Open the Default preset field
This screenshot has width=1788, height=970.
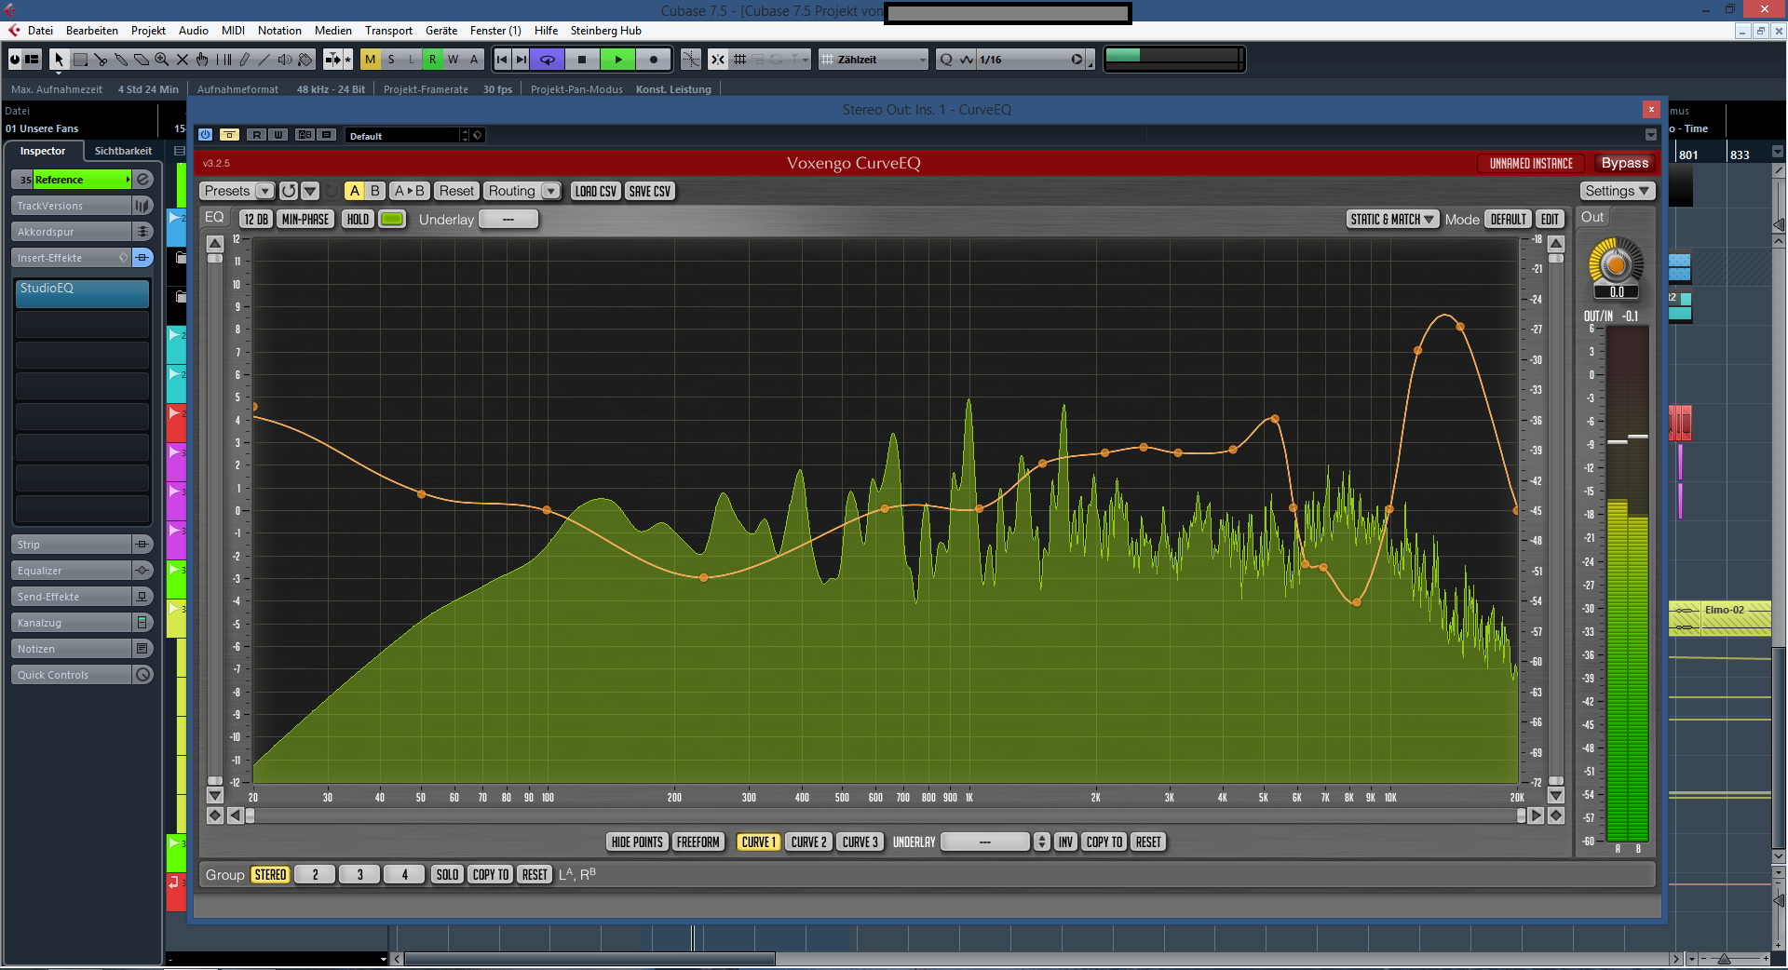click(x=405, y=136)
